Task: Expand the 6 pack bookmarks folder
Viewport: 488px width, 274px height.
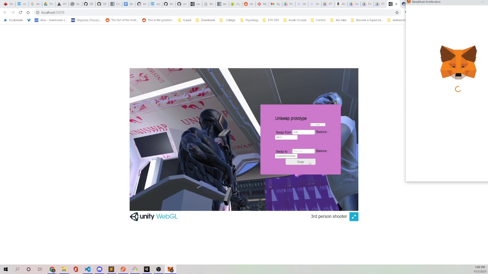Action: [185, 20]
